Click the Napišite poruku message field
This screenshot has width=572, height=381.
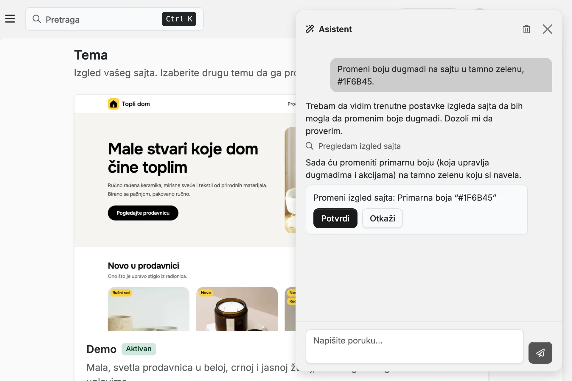[x=414, y=346]
